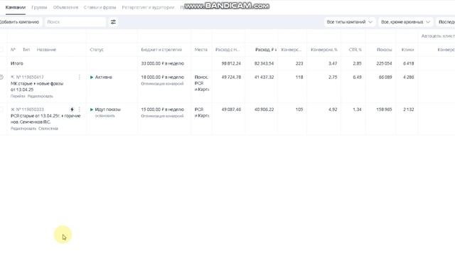Click campaign number №119650333
The width and height of the screenshot is (455, 256).
(x=30, y=110)
